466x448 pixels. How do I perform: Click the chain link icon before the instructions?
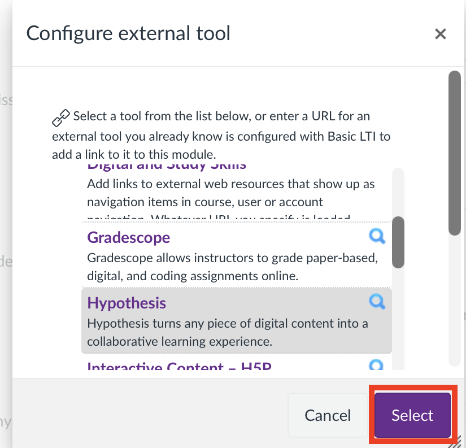(60, 118)
